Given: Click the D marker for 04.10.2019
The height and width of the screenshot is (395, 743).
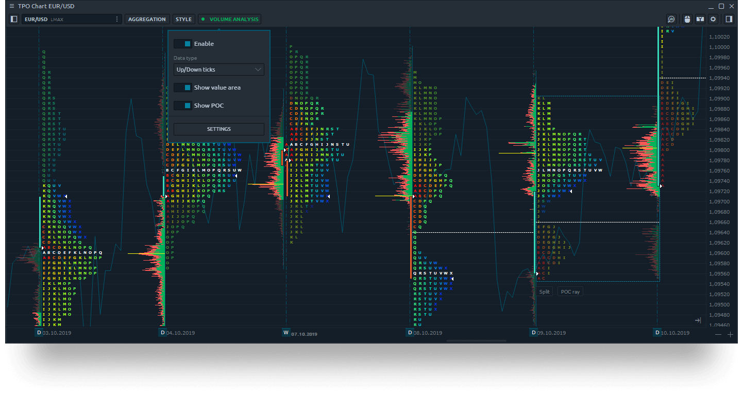Looking at the screenshot, I should [x=163, y=333].
